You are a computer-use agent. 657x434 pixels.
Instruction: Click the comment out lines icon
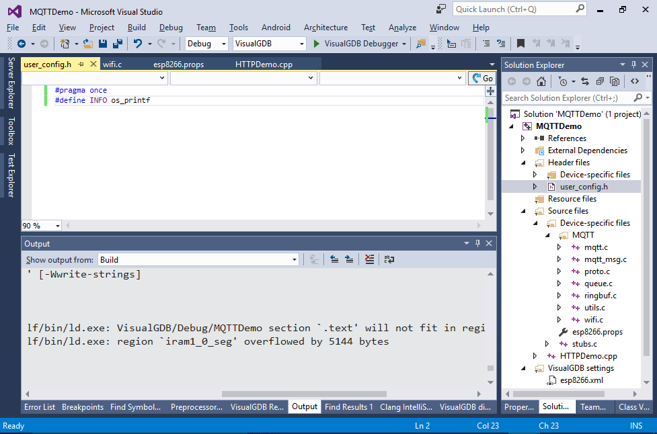pyautogui.click(x=486, y=44)
